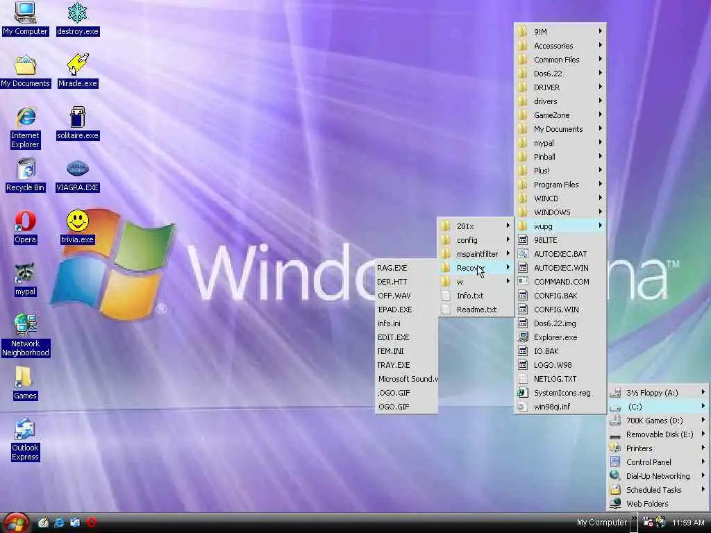Screen dimensions: 711x533
Task: Expand the WINDOWS folder arrow
Action: (x=601, y=212)
